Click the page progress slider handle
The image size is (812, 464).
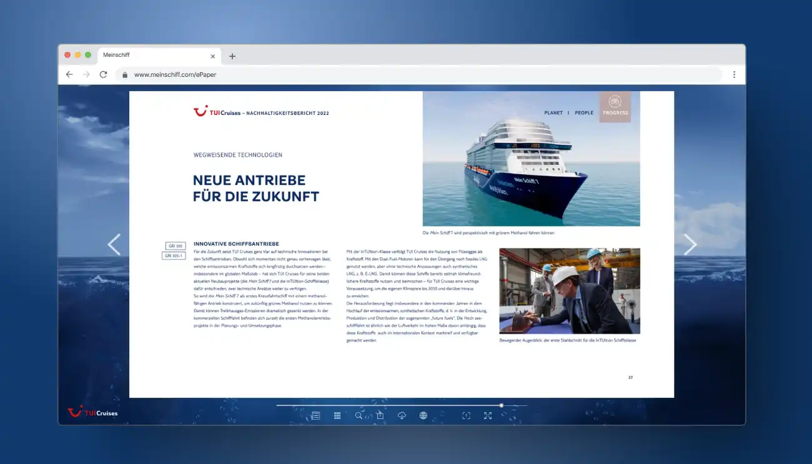tap(501, 405)
